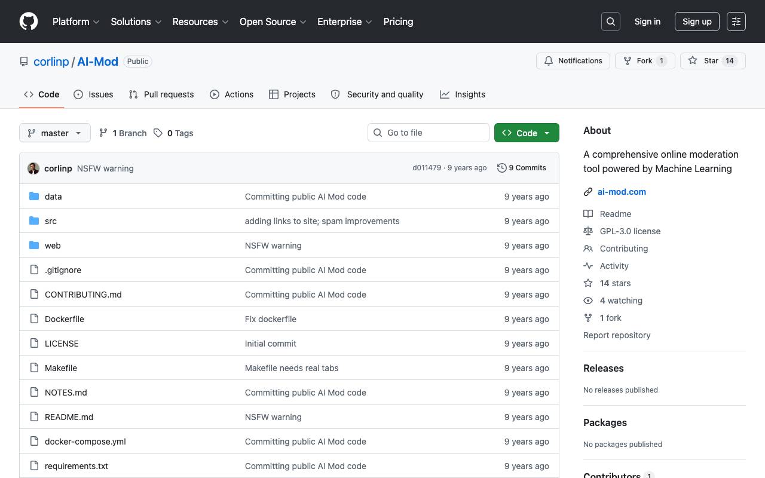Open search with the magnifier icon

(x=611, y=22)
